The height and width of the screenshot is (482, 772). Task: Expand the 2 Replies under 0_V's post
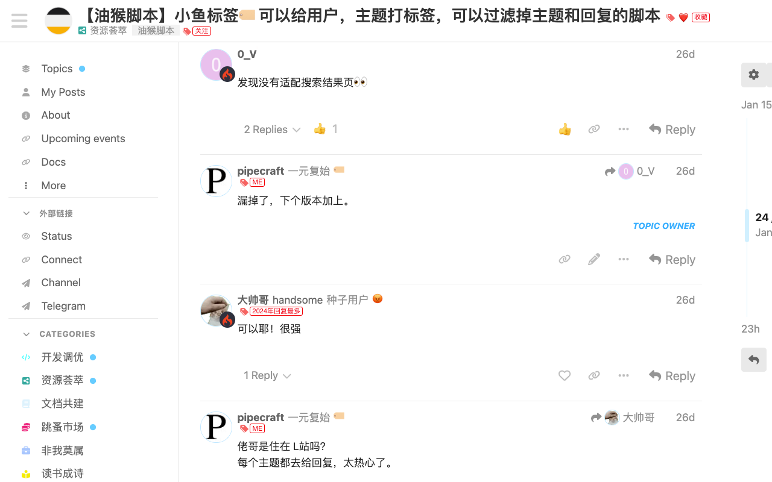(271, 129)
